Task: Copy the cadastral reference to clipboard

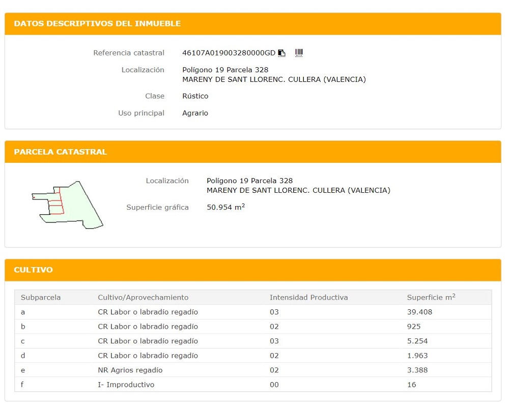Action: (x=282, y=53)
